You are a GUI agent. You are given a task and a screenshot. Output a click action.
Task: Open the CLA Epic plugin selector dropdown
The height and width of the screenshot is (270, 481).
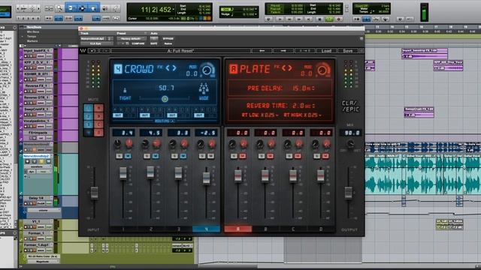(97, 43)
